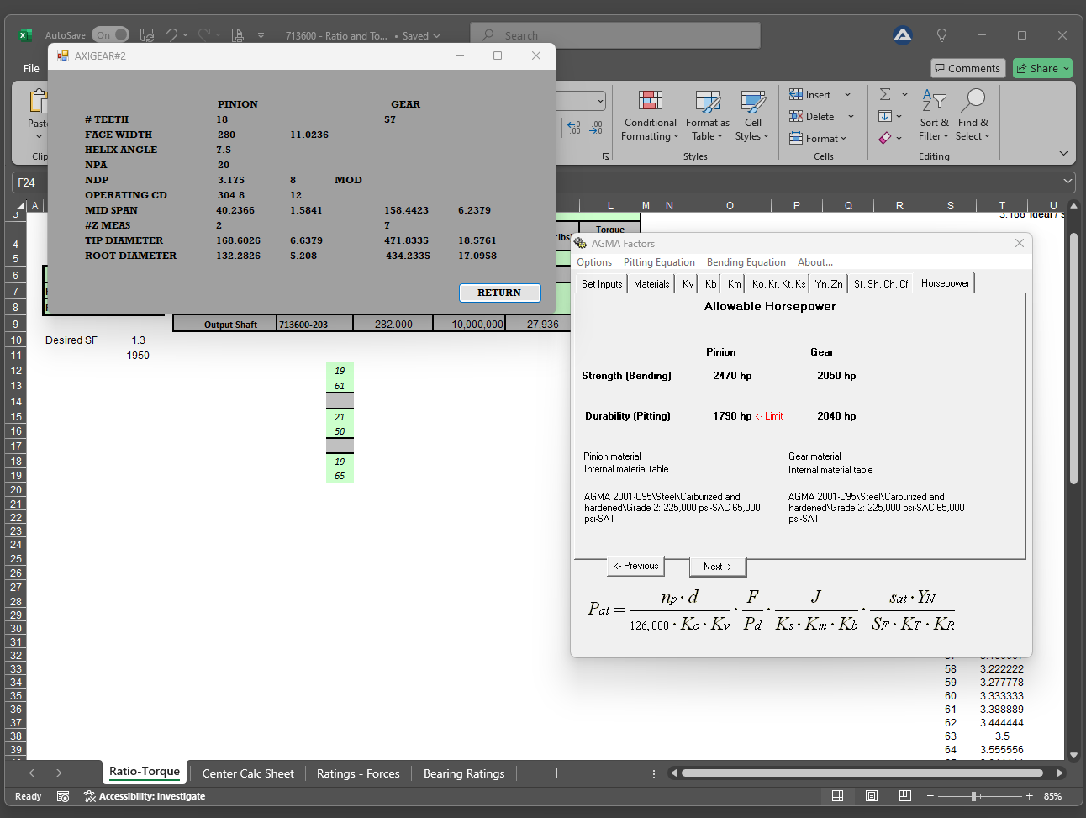Click the Sort & Filter icon
Viewport: 1086px width, 818px height.
(x=933, y=102)
